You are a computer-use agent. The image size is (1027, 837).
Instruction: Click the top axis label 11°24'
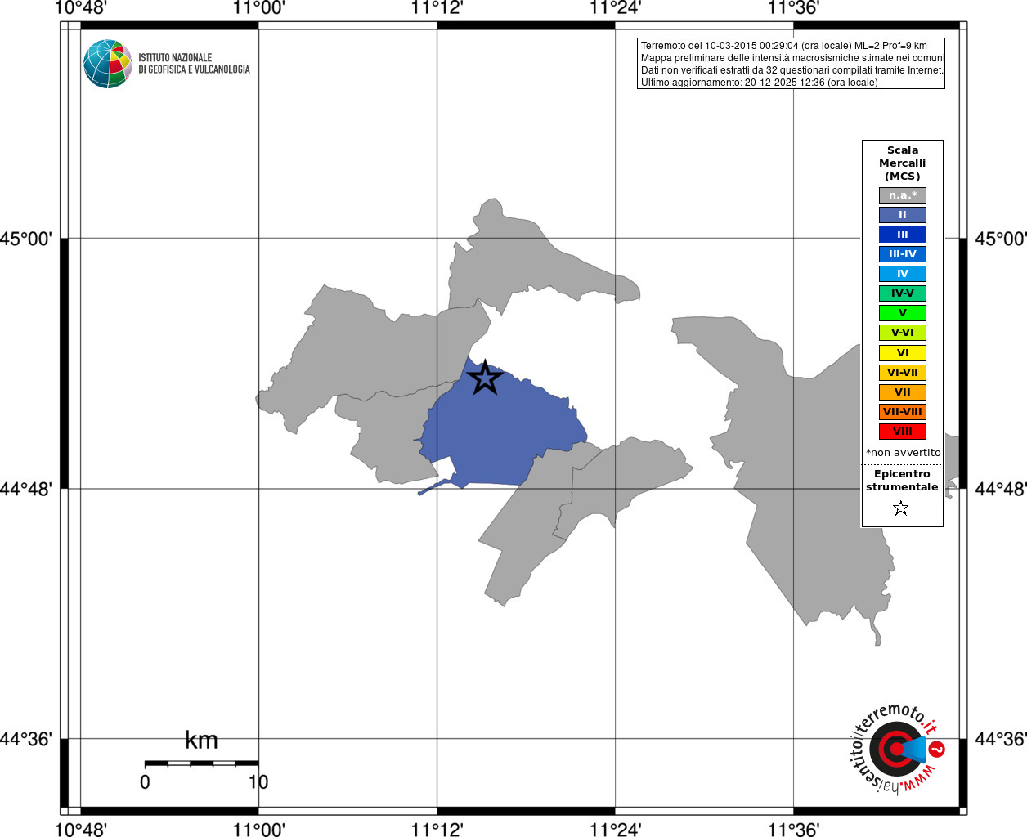[x=615, y=8]
